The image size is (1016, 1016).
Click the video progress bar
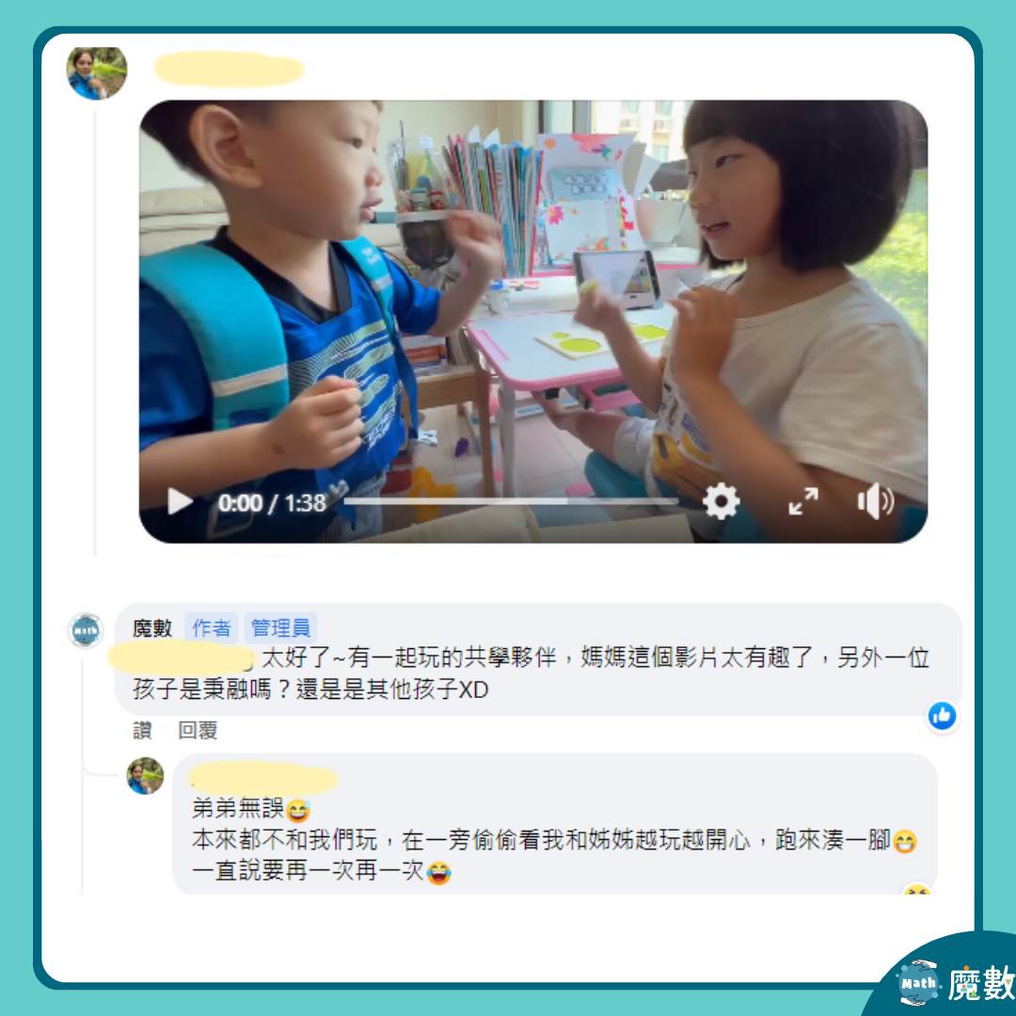(511, 500)
